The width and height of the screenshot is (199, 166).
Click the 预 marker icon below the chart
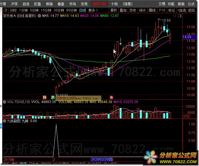[44, 98]
